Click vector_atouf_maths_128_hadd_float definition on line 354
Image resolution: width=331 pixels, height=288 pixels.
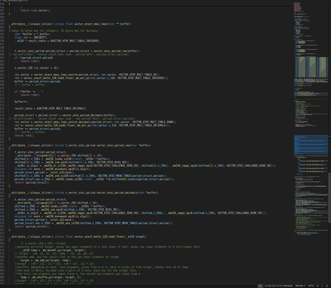99,237
